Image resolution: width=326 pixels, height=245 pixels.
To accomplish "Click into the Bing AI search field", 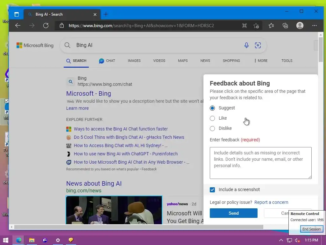I will [x=158, y=45].
